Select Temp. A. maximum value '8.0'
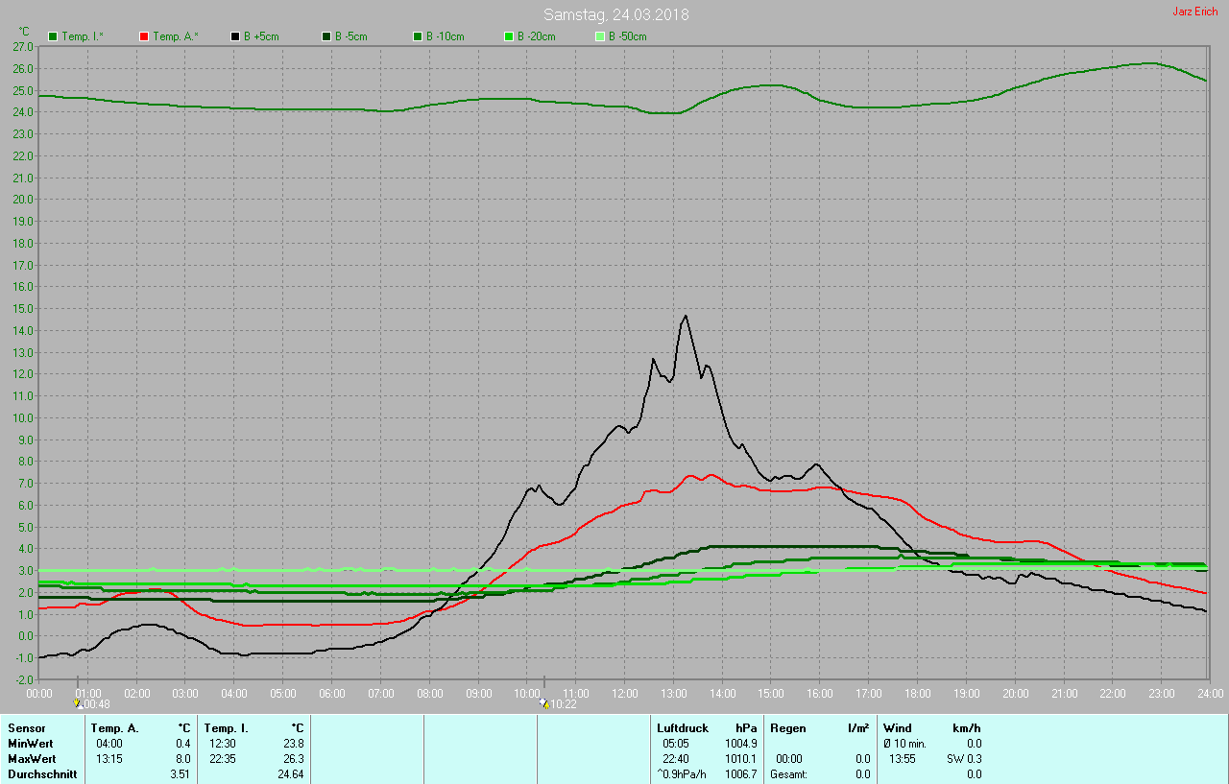The height and width of the screenshot is (784, 1229). [183, 759]
